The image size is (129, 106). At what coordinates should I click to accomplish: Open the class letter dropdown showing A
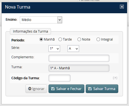(73, 49)
